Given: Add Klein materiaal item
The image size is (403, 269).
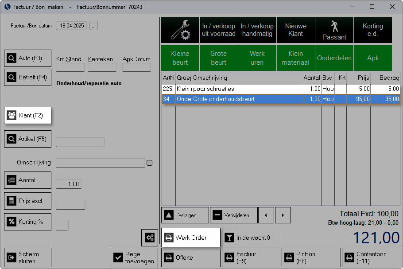Looking at the screenshot, I should (295, 58).
